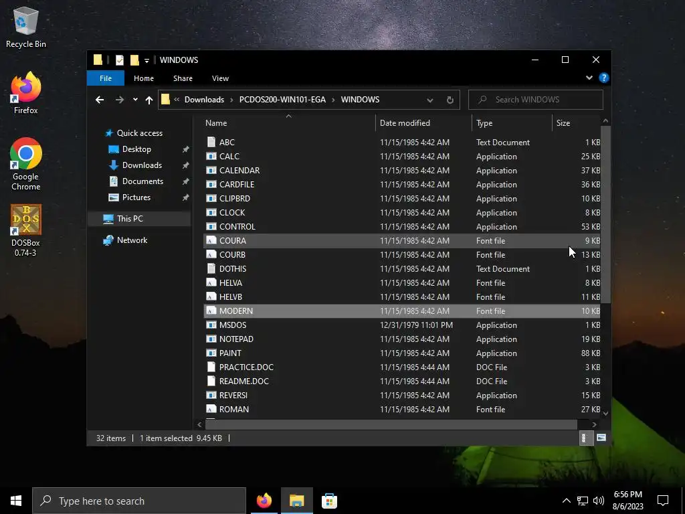Open the Windows Start menu
The image size is (685, 514).
pos(16,501)
